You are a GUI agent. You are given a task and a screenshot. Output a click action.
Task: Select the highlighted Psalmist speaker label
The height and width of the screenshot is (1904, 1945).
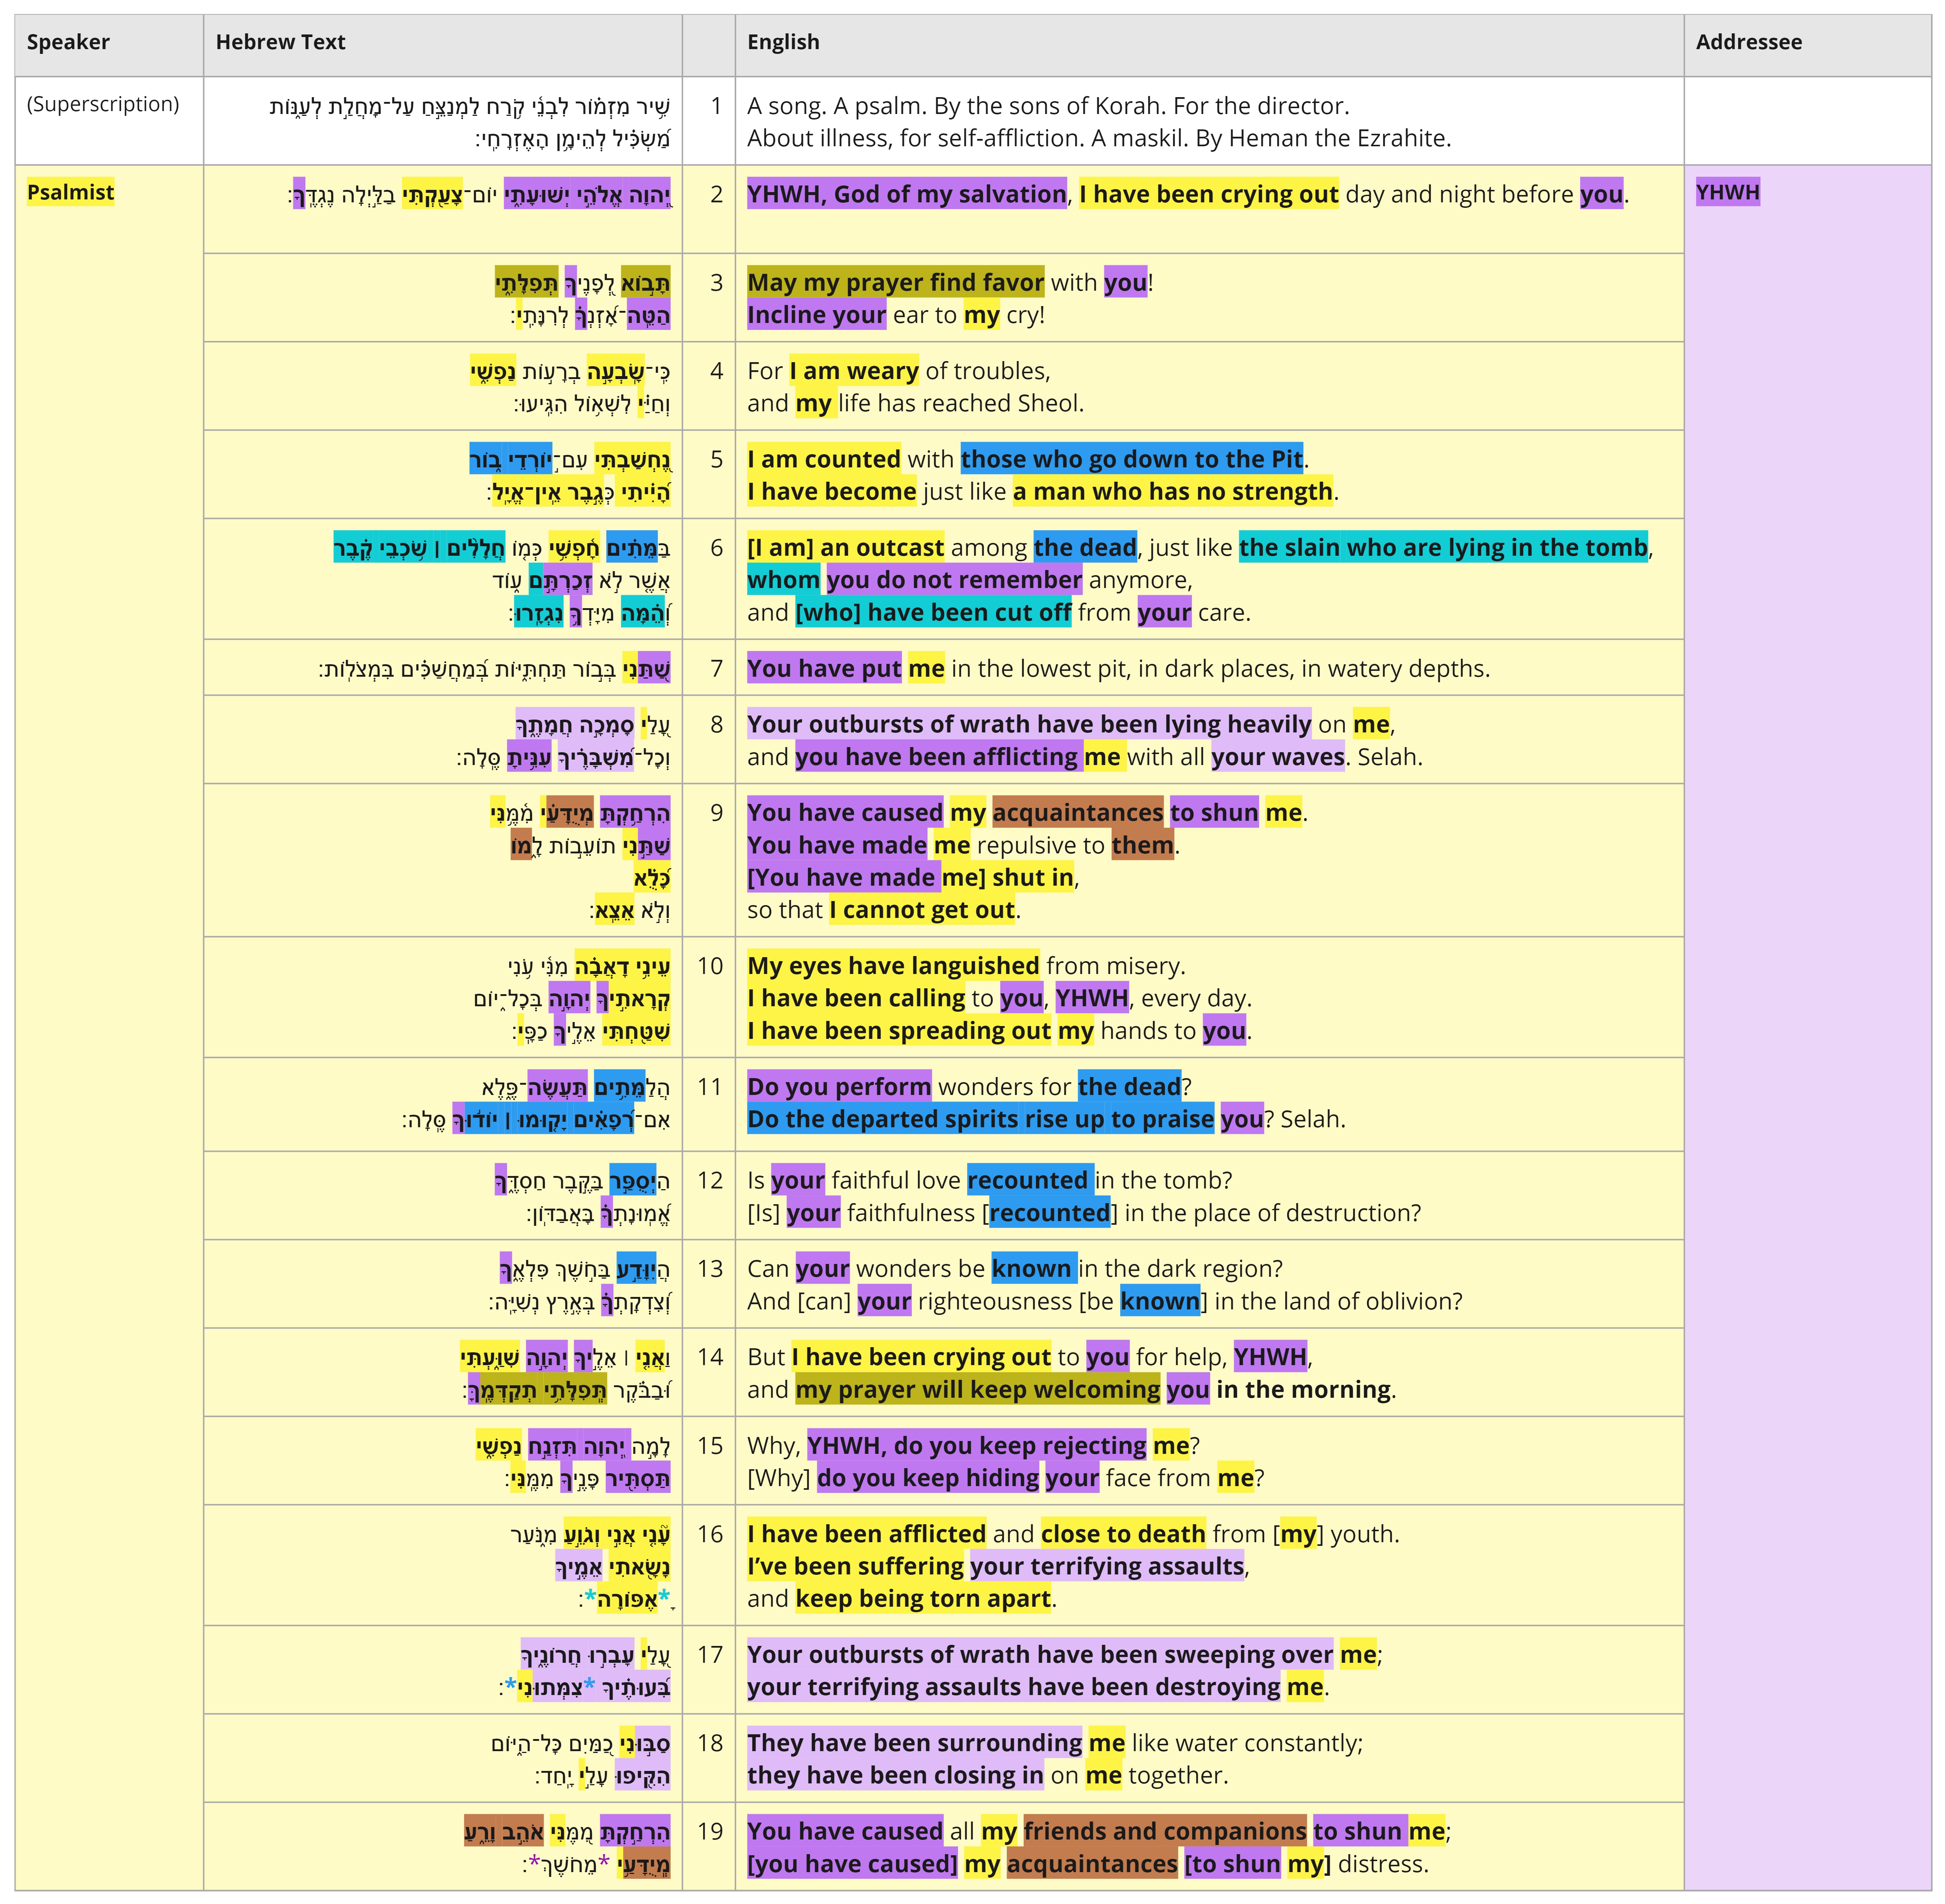[x=71, y=192]
